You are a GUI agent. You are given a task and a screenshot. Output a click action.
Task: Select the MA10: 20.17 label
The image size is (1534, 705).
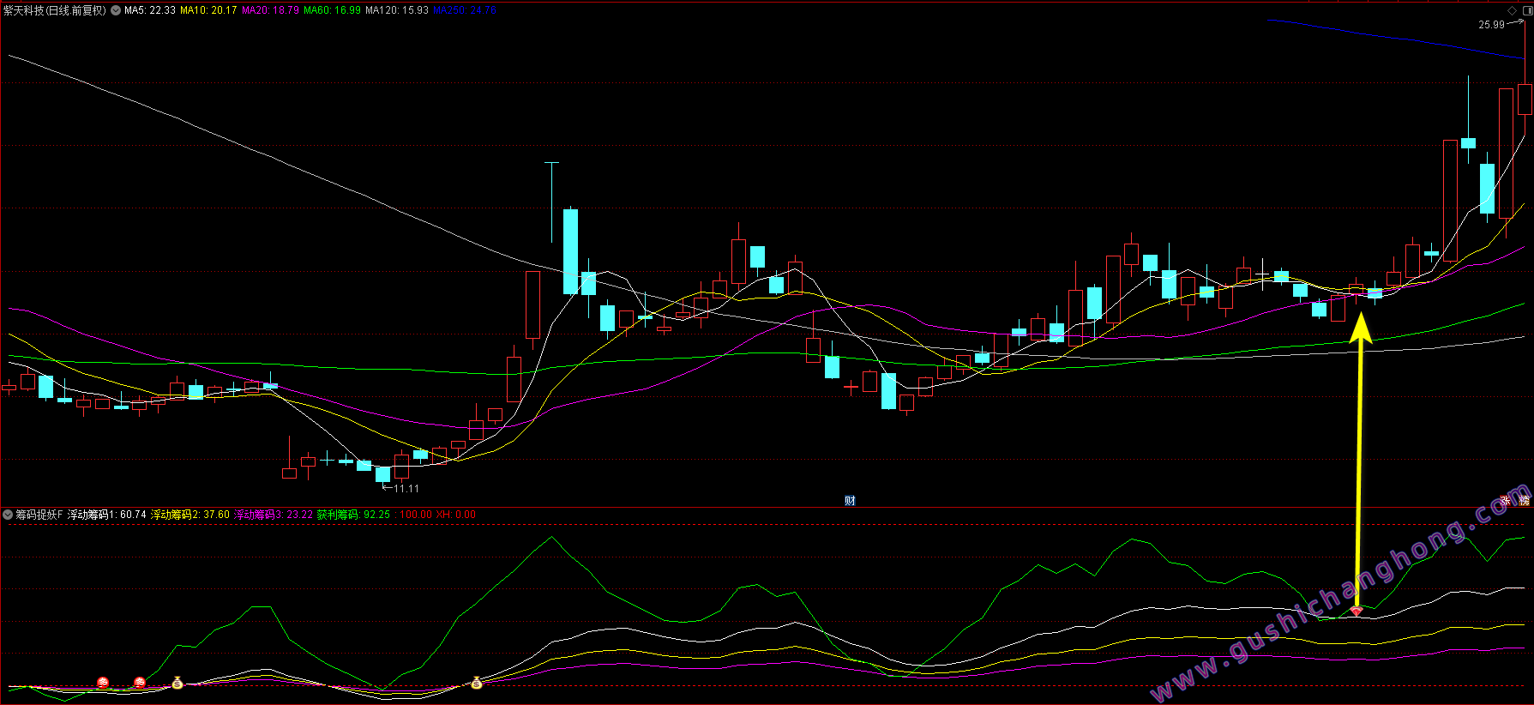pyautogui.click(x=208, y=10)
